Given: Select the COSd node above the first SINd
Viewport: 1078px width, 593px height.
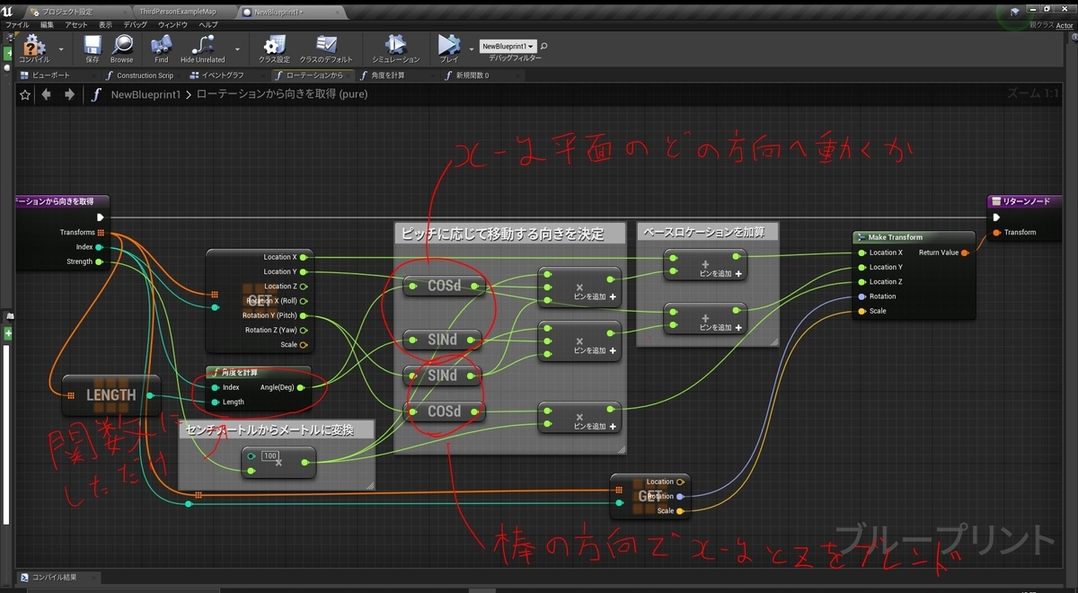Looking at the screenshot, I should click(x=444, y=287).
